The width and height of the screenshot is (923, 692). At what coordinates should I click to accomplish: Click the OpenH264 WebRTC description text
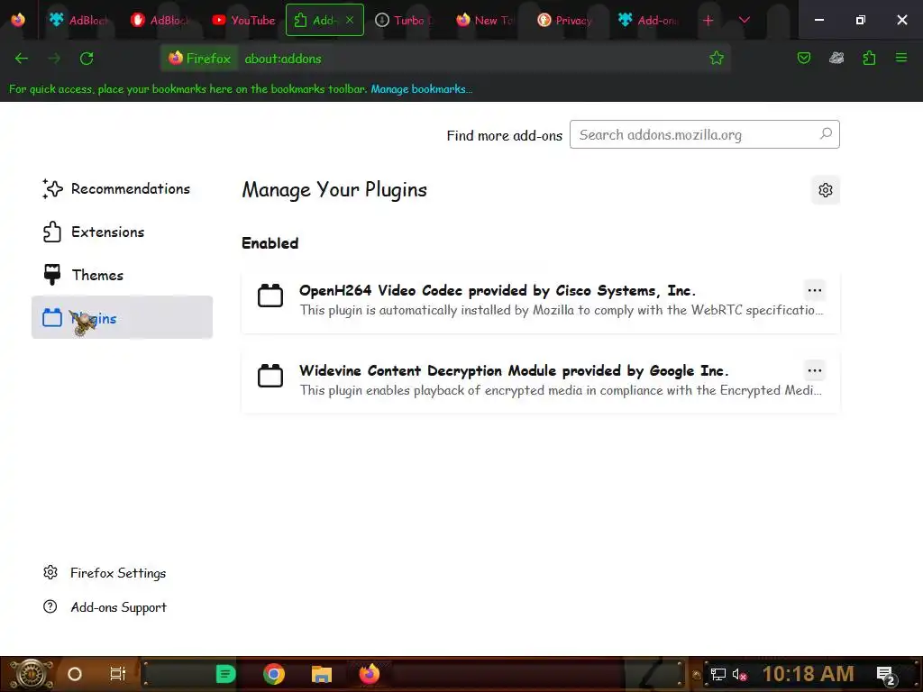point(562,310)
